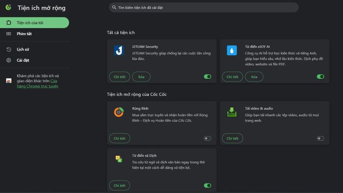The height and width of the screenshot is (193, 343).
Task: Click the Từ điển eJOY AI droplet icon
Action: coord(232,50)
